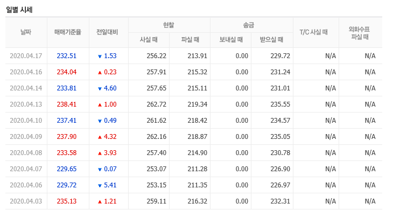Click the base rate 237.90

tap(66, 137)
